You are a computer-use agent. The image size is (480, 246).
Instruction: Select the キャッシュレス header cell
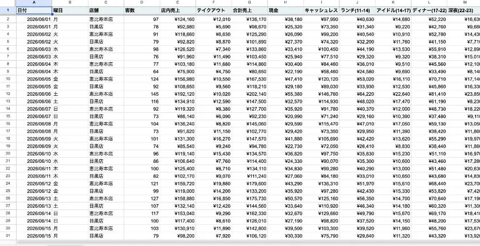coord(322,11)
